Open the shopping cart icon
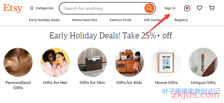Image resolution: width=224 pixels, height=103 pixels. coord(212,8)
